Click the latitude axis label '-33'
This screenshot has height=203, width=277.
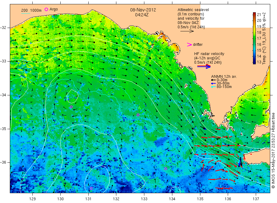click(3, 62)
